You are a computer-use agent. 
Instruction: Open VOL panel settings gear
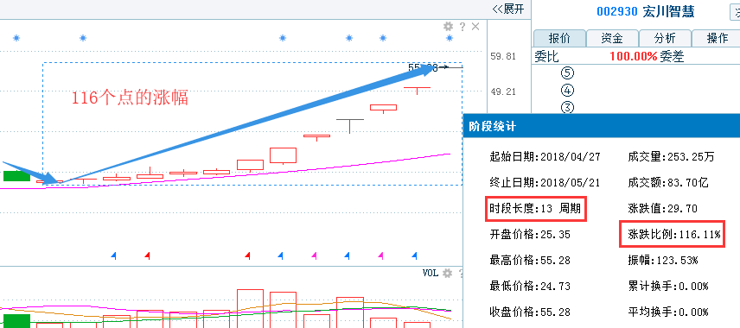(x=448, y=273)
